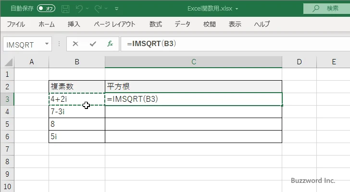Open the Undo history dropdown arrow

[87, 9]
